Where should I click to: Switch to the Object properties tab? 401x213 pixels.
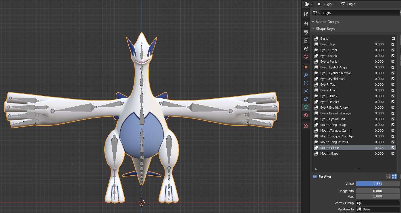click(x=306, y=67)
